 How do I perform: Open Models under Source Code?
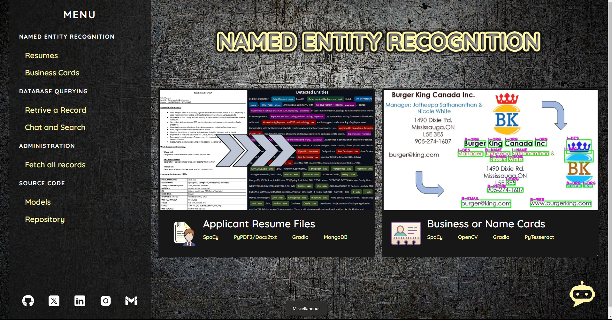tap(38, 202)
